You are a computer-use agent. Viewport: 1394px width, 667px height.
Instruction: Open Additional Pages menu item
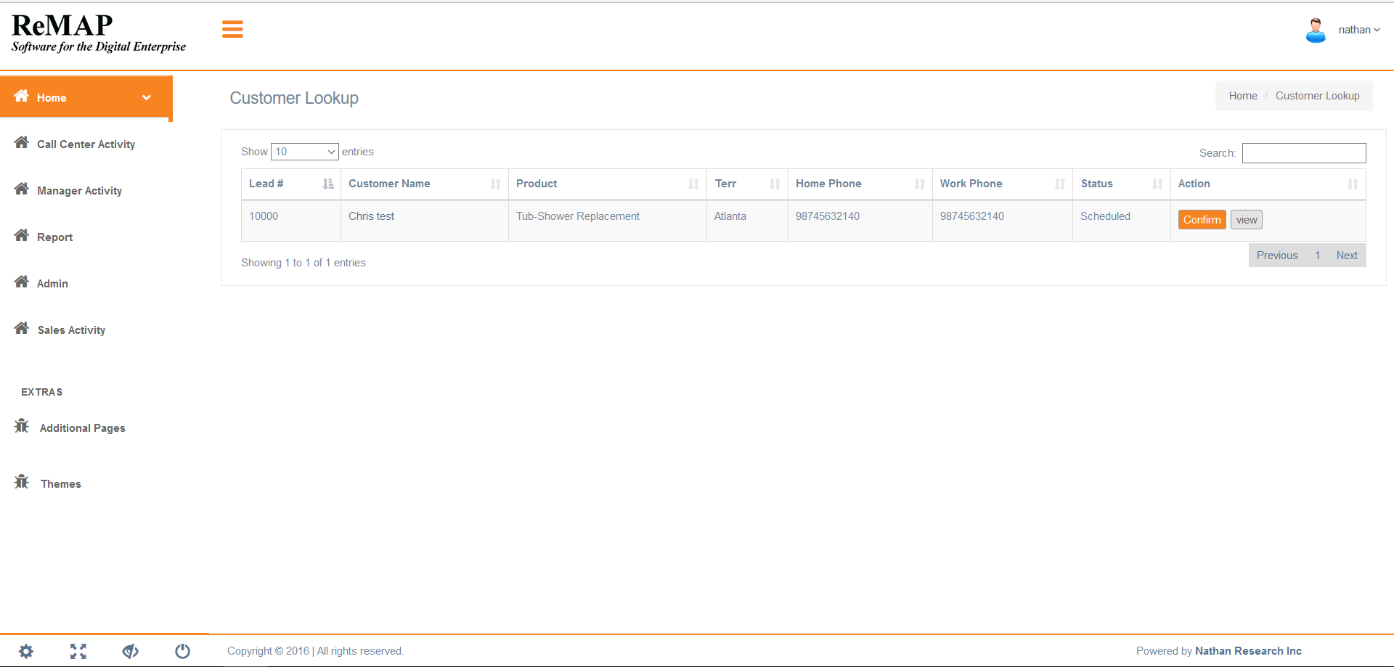click(82, 427)
